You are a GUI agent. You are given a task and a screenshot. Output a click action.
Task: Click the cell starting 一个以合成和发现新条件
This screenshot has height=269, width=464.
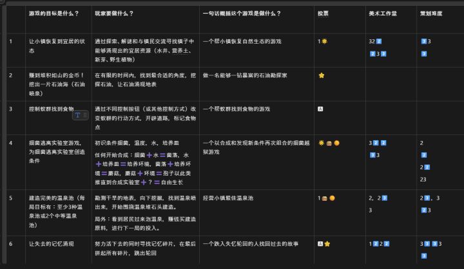pos(256,162)
